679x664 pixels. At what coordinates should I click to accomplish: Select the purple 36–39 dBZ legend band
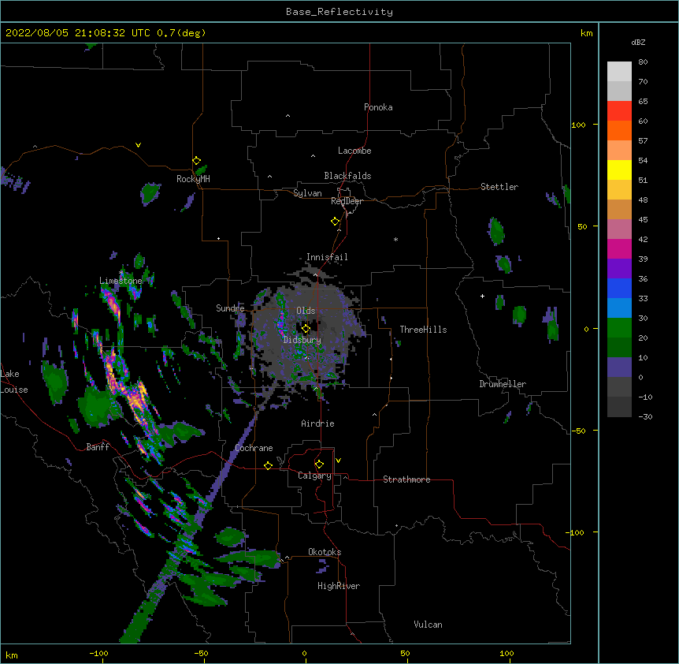pyautogui.click(x=619, y=269)
